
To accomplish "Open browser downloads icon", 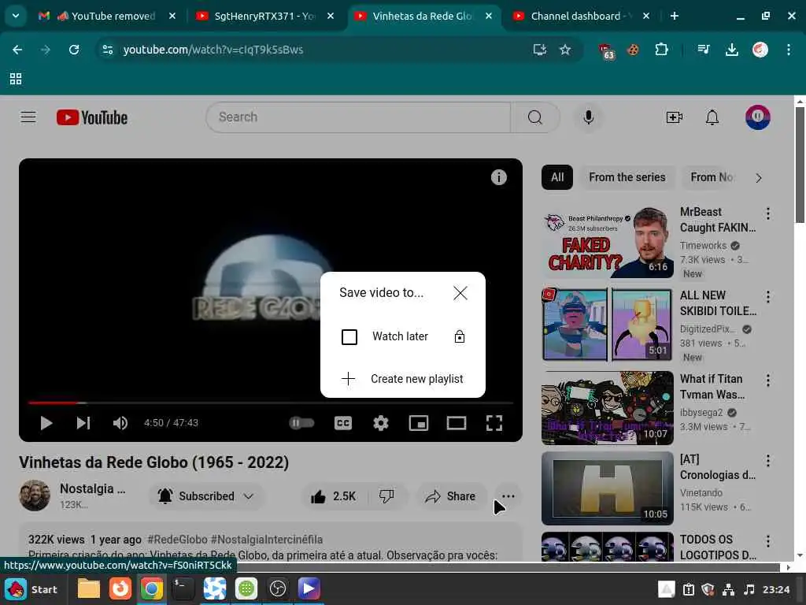I will click(x=731, y=50).
